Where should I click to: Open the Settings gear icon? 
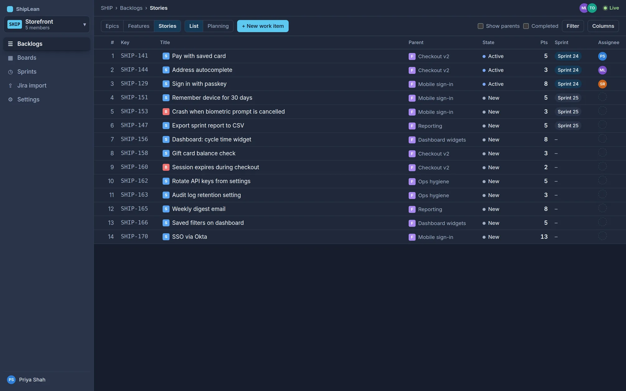click(x=10, y=99)
